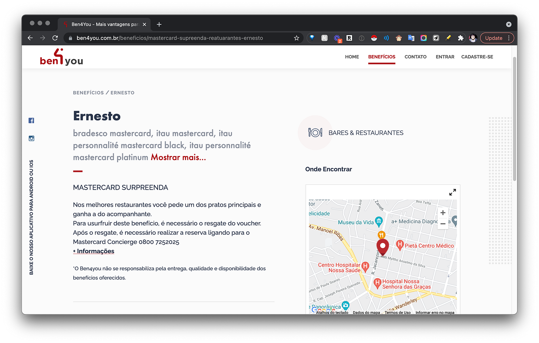Click the Google Translate extension icon
This screenshot has width=539, height=343.
tap(411, 38)
